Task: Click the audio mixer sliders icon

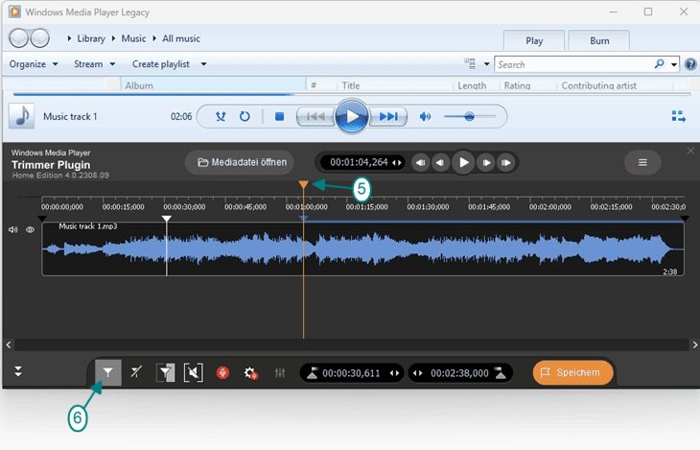Action: [x=280, y=372]
